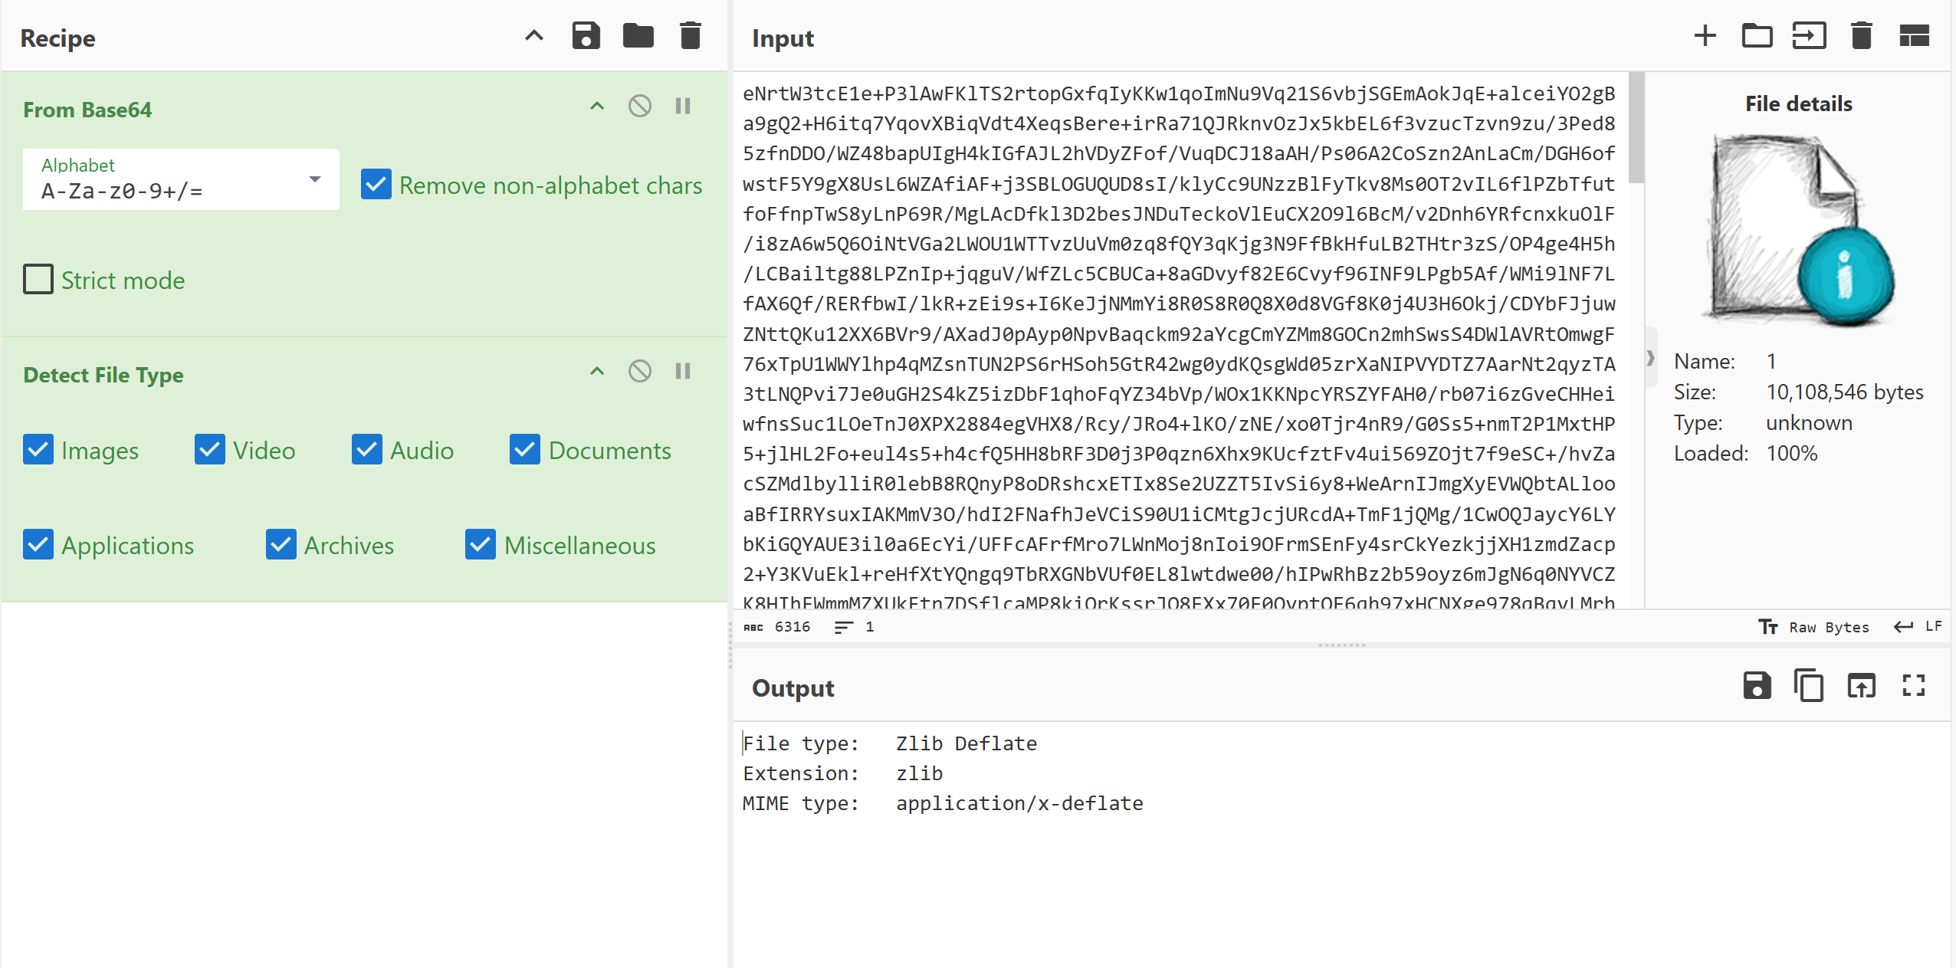This screenshot has height=968, width=1956.
Task: Pause at the Detect File Type operation
Action: [x=682, y=372]
